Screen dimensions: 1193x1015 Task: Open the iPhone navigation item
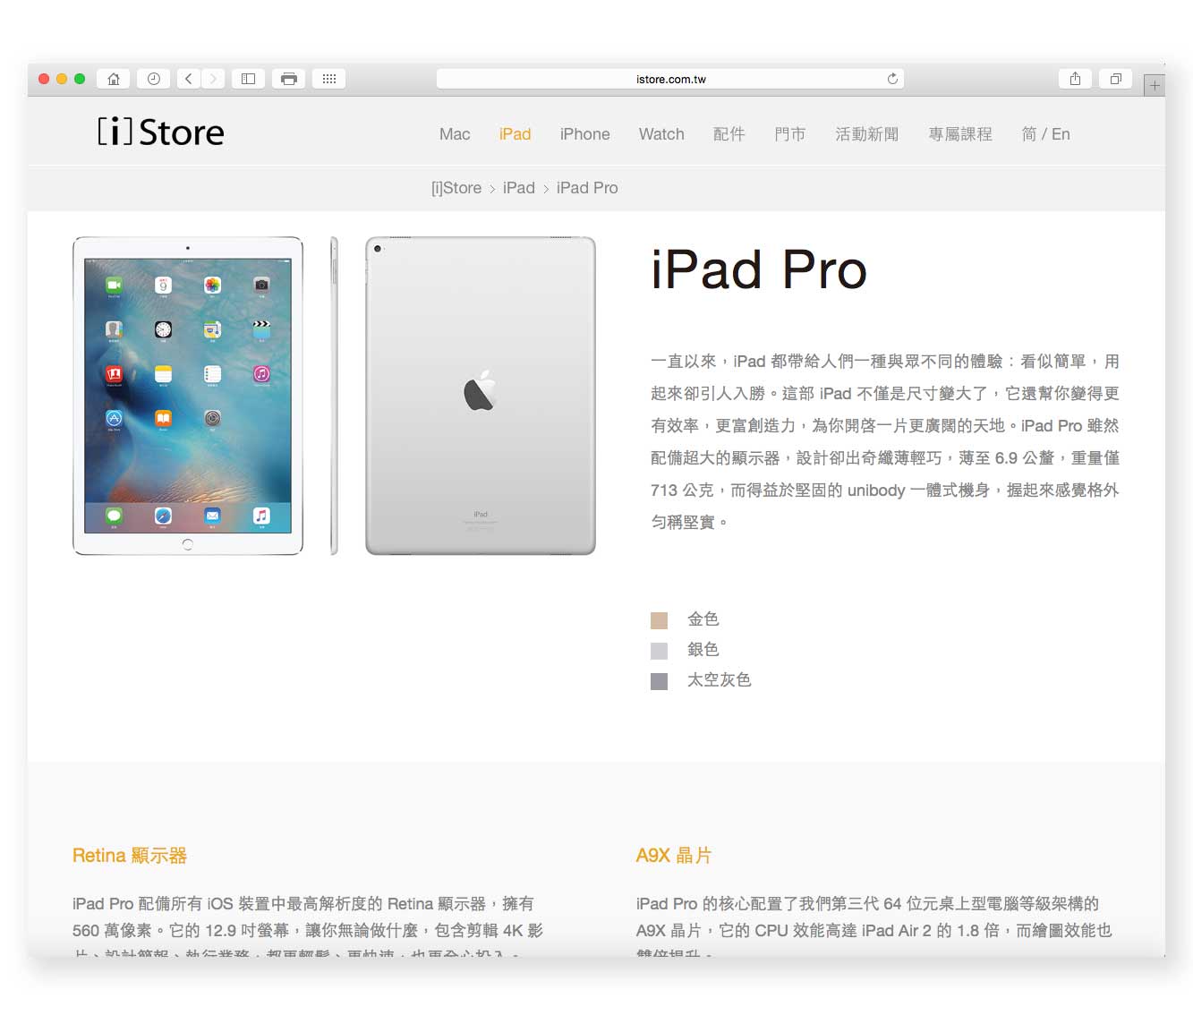point(584,134)
